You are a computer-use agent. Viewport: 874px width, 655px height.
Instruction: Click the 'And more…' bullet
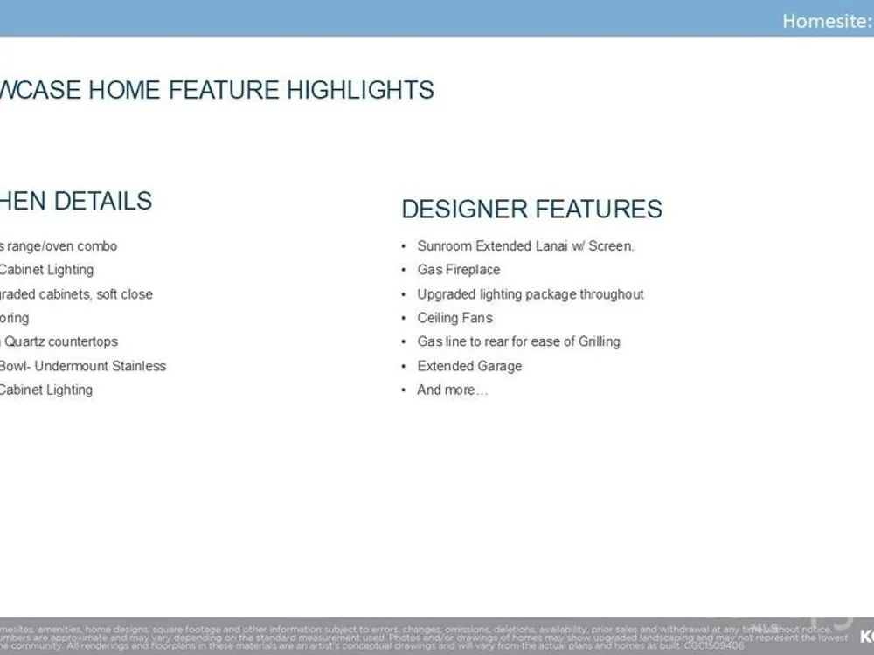pyautogui.click(x=452, y=390)
